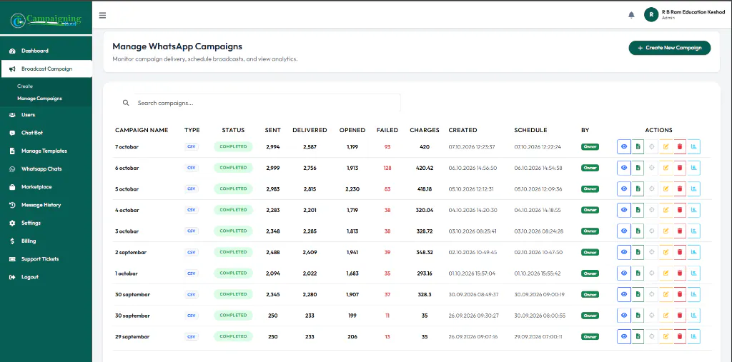Click the notification bell icon

click(x=631, y=15)
